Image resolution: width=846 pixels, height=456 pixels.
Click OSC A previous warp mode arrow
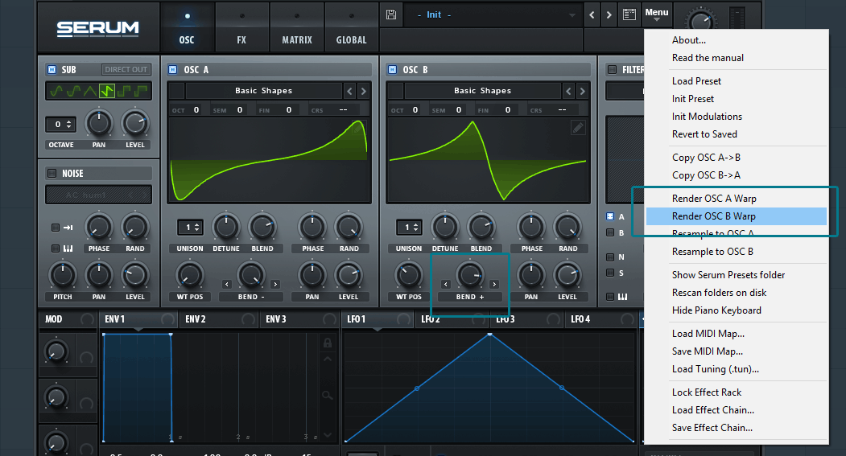click(x=227, y=284)
